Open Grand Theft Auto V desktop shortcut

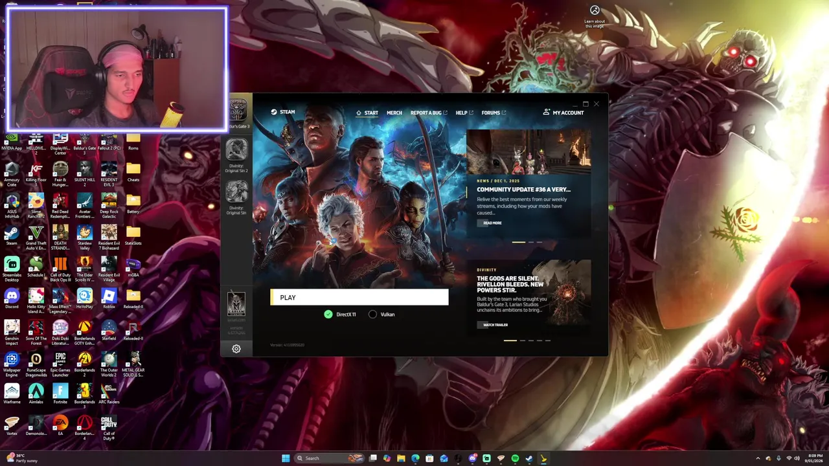click(36, 236)
